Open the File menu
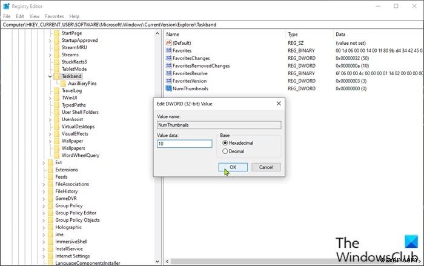The image size is (424, 266). click(7, 16)
